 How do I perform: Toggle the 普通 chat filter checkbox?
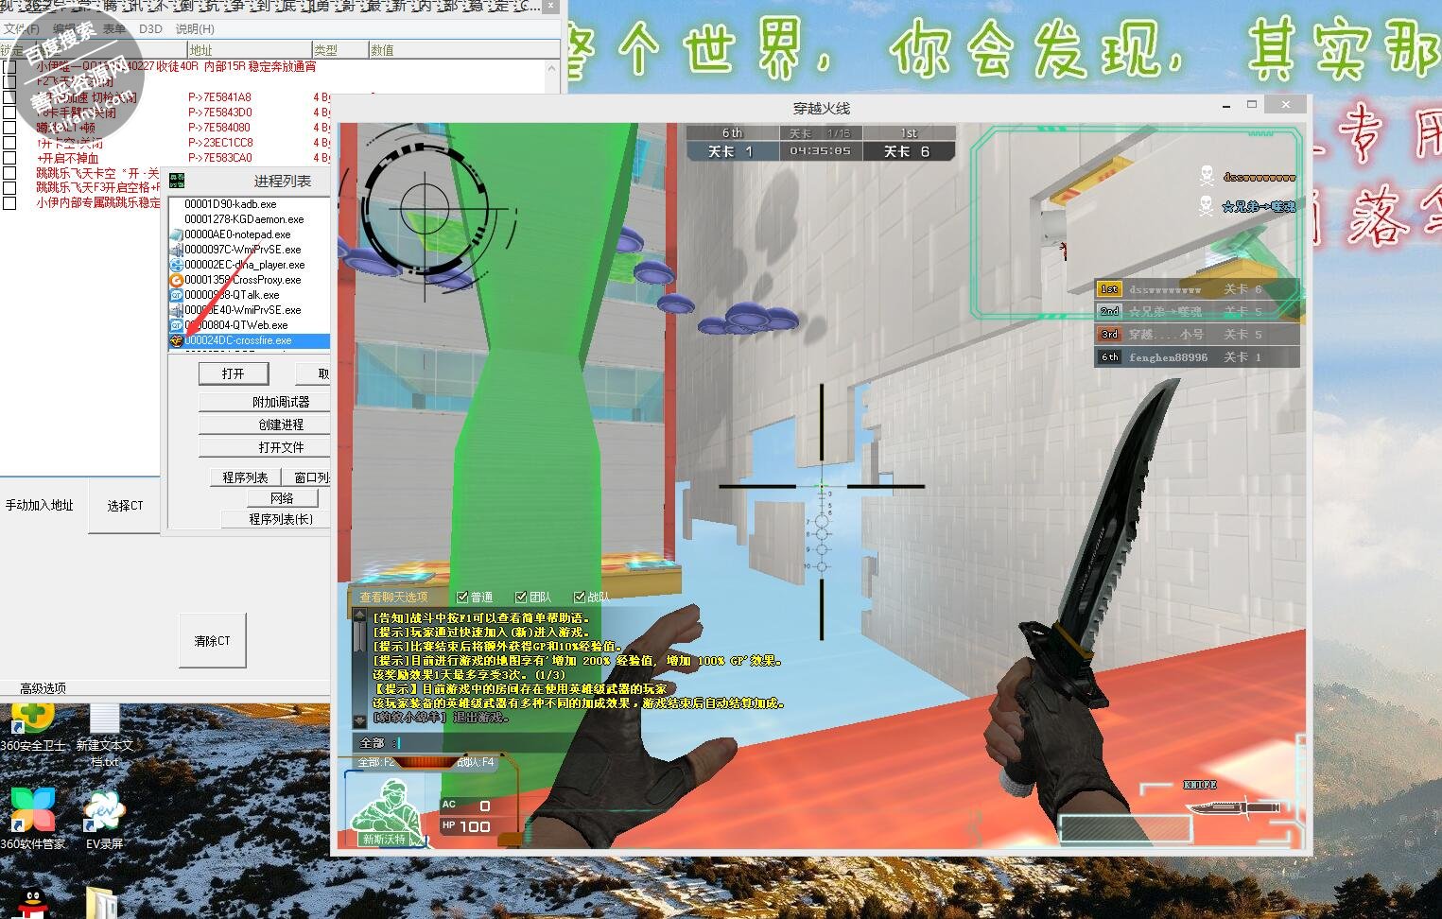[x=462, y=597]
